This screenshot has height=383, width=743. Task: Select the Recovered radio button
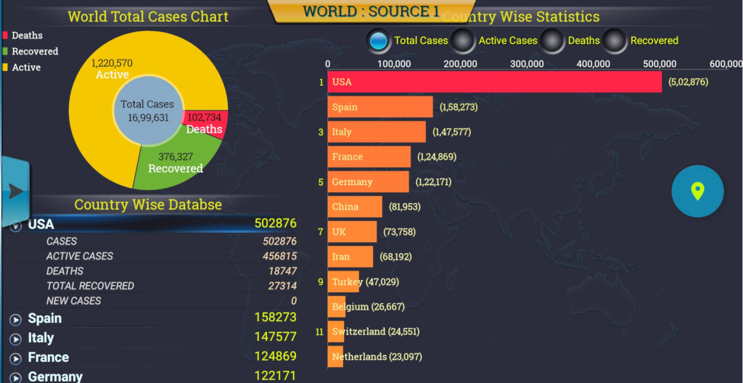coord(615,41)
